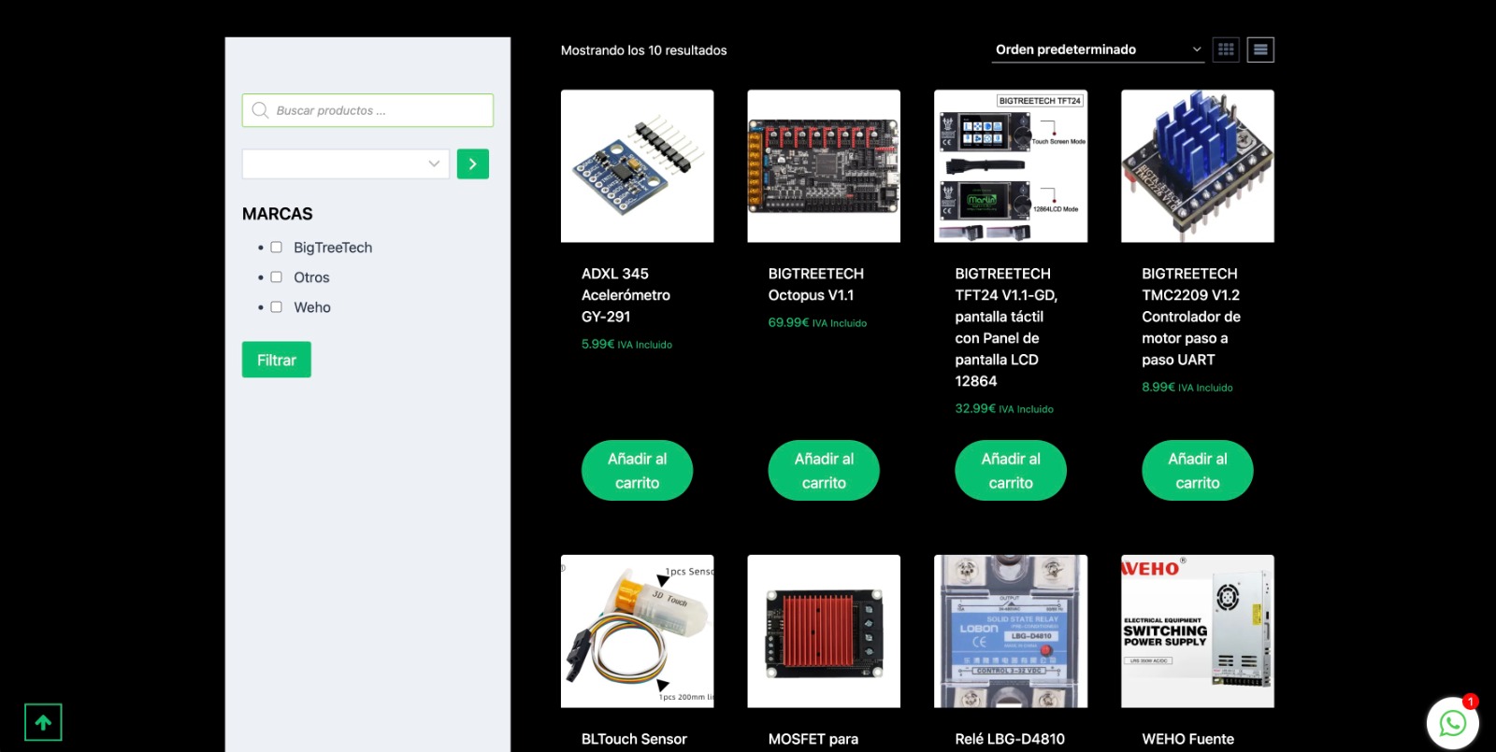The image size is (1496, 752).
Task: Click the 8.99€ price of TMC2209
Action: pos(1158,387)
